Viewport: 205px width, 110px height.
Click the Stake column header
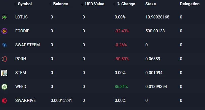[x=151, y=4]
